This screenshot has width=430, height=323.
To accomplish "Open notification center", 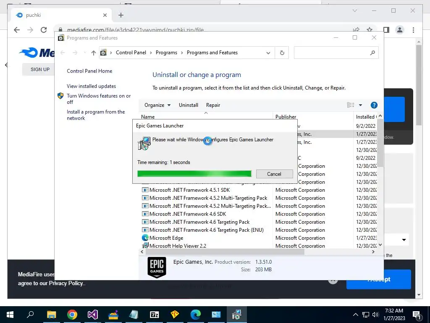I will (x=417, y=315).
